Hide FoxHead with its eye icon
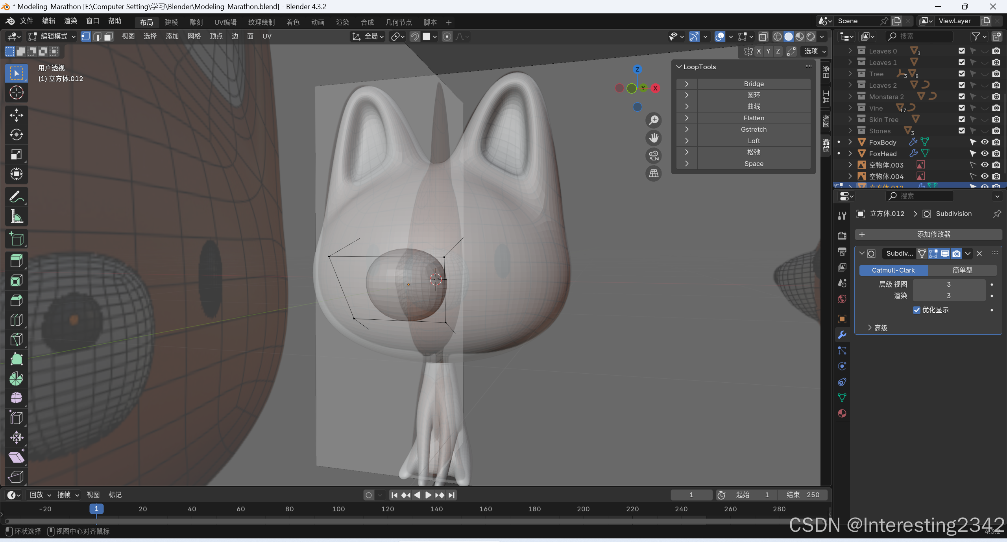The image size is (1007, 542). click(x=984, y=153)
